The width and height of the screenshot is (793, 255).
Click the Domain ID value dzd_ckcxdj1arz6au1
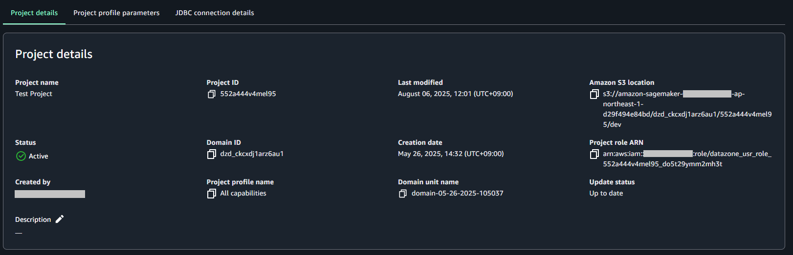pos(252,154)
